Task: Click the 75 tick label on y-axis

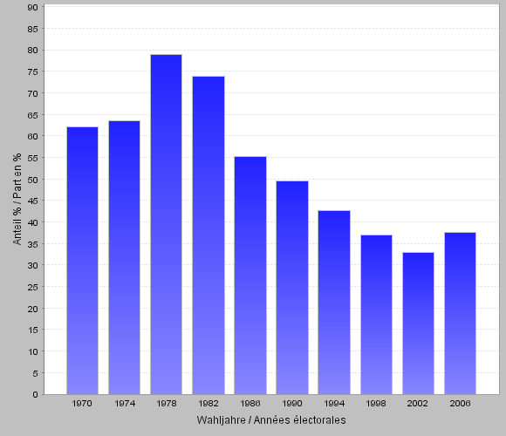Action: (x=33, y=72)
